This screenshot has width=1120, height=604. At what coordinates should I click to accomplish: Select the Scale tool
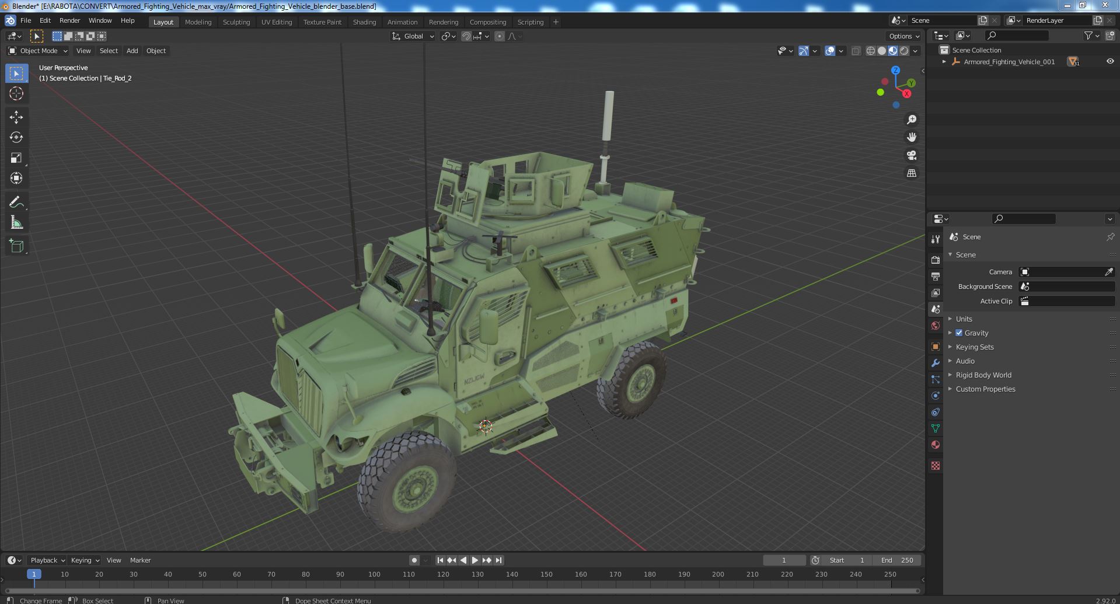tap(16, 158)
